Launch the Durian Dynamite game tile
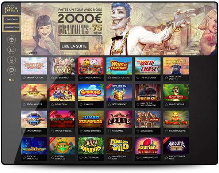Image resolution: width=219 pixels, height=173 pixels. pyautogui.click(x=147, y=146)
